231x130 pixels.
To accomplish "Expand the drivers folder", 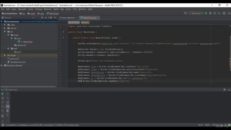I will point(5,28).
